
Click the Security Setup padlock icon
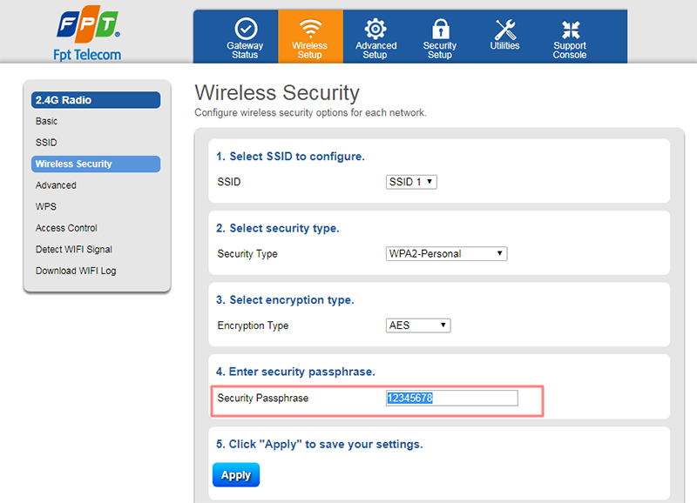point(440,29)
